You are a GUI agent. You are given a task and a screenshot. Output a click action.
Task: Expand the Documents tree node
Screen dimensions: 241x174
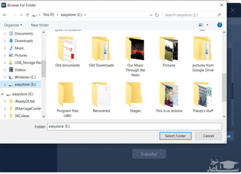(x=5, y=33)
